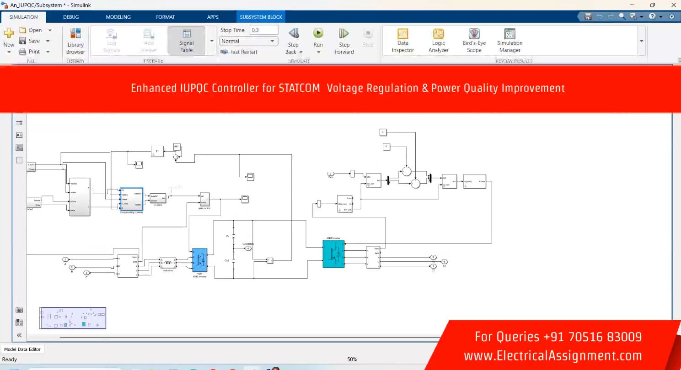
Task: Open the Library Browser
Action: tap(75, 41)
